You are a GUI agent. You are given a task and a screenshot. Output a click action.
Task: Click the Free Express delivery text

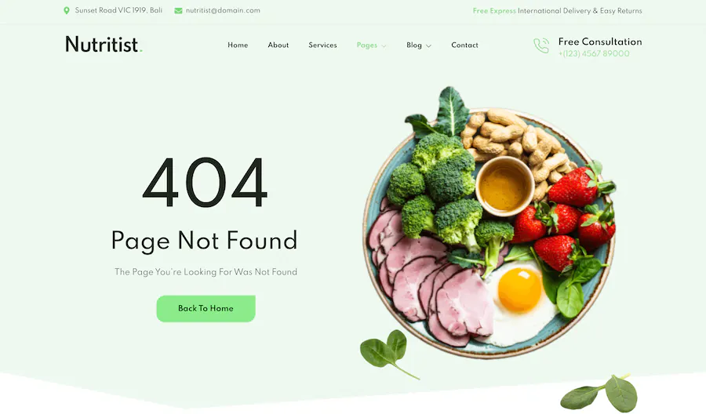point(494,11)
